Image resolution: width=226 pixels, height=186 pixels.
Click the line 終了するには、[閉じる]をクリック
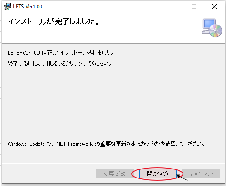[x=60, y=63]
